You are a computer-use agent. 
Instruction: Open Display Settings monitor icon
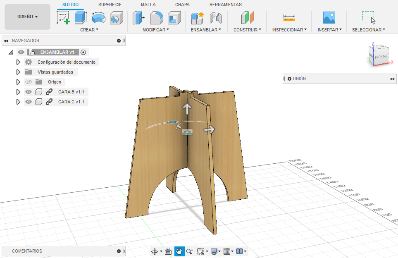(x=214, y=251)
